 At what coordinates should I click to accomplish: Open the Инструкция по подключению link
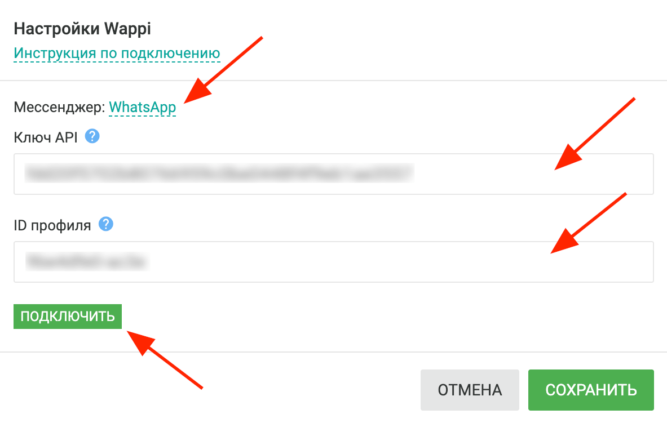(117, 54)
